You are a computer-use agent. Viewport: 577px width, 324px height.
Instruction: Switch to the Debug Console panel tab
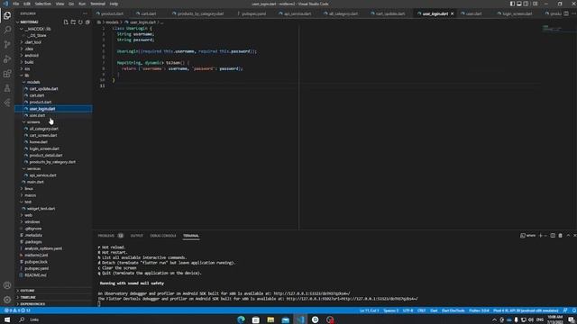pyautogui.click(x=163, y=236)
